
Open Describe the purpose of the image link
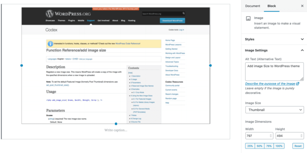pyautogui.click(x=270, y=84)
